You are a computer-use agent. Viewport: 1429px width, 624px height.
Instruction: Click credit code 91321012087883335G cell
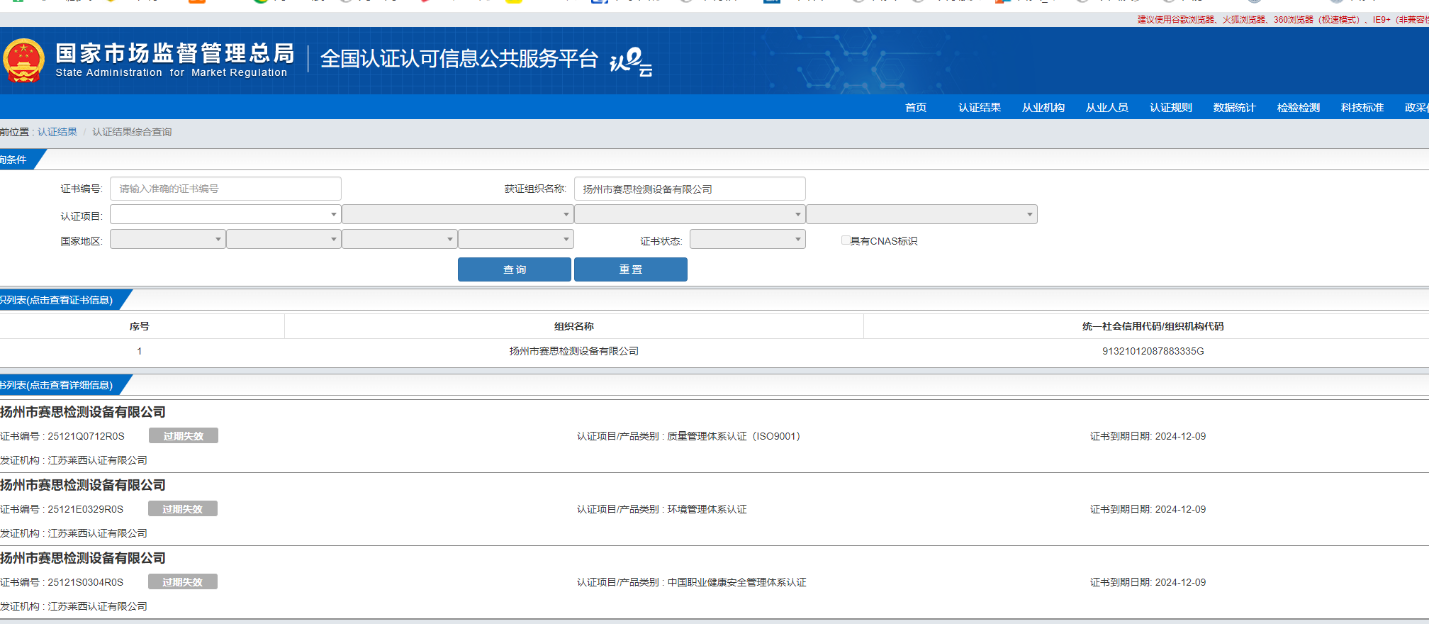point(1153,351)
